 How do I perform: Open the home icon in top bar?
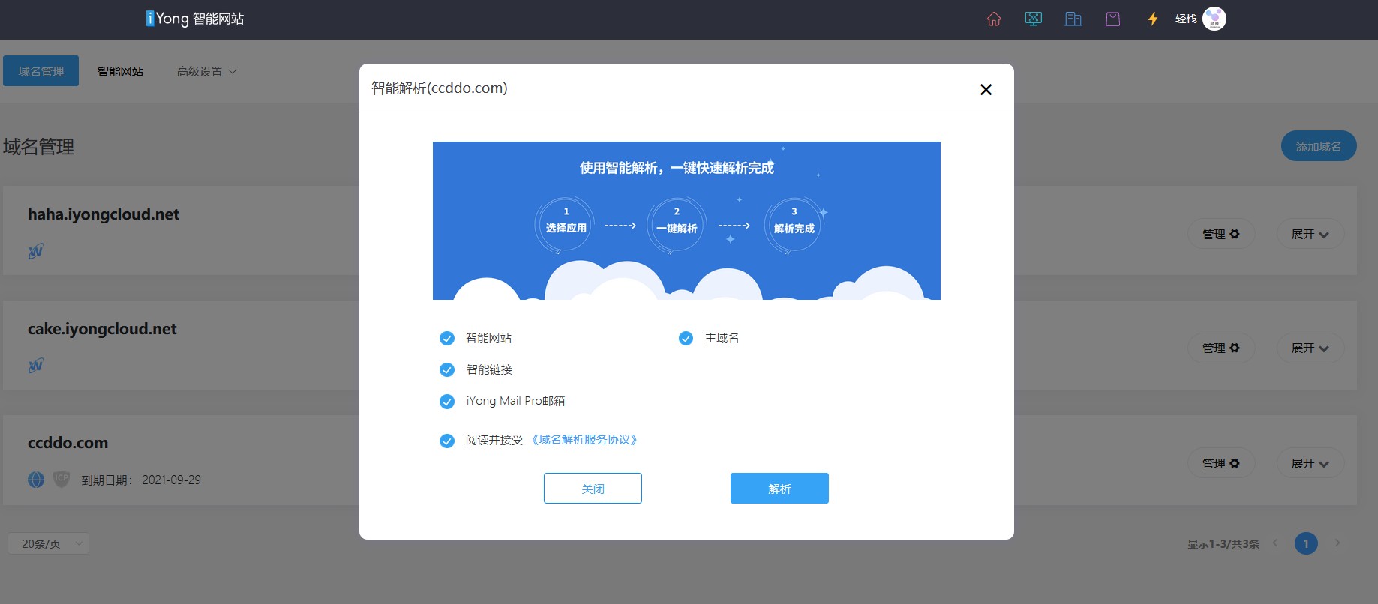(994, 19)
